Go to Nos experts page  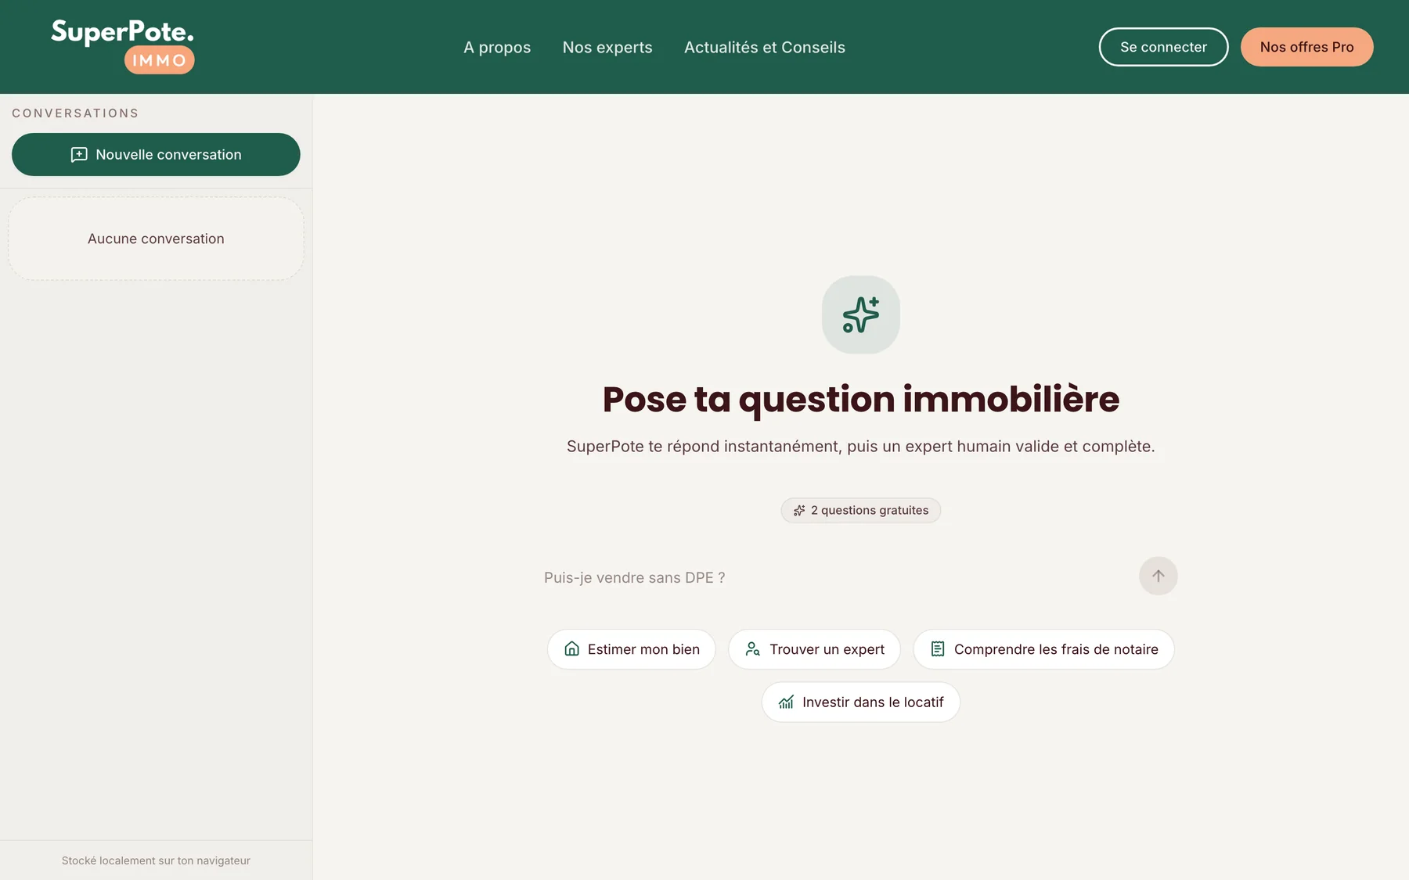pos(607,47)
